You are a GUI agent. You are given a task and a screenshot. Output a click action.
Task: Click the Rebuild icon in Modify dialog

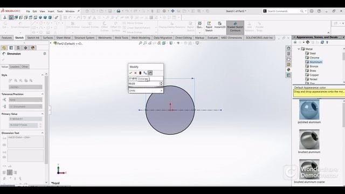[x=140, y=73]
